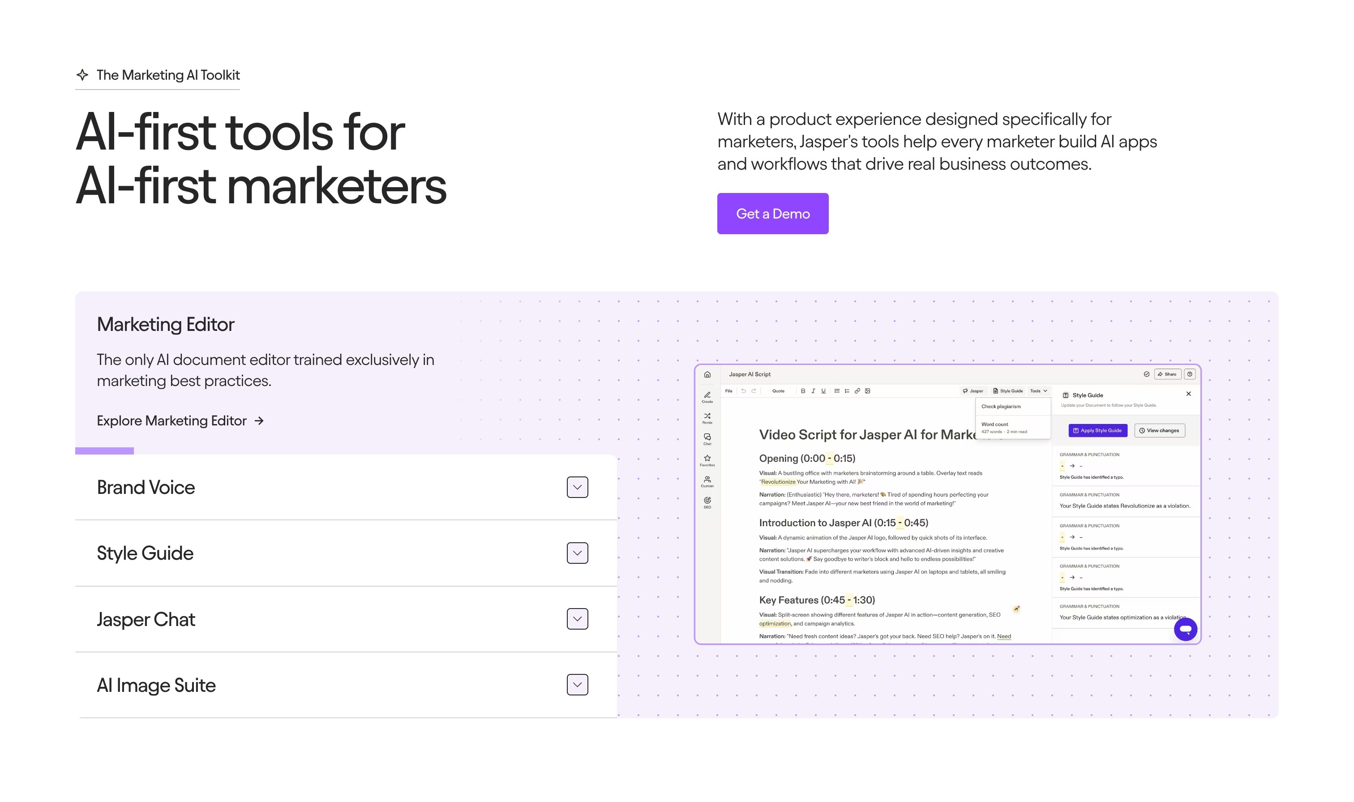Open the Explore Marketing Editor link
1354x802 pixels.
(180, 420)
